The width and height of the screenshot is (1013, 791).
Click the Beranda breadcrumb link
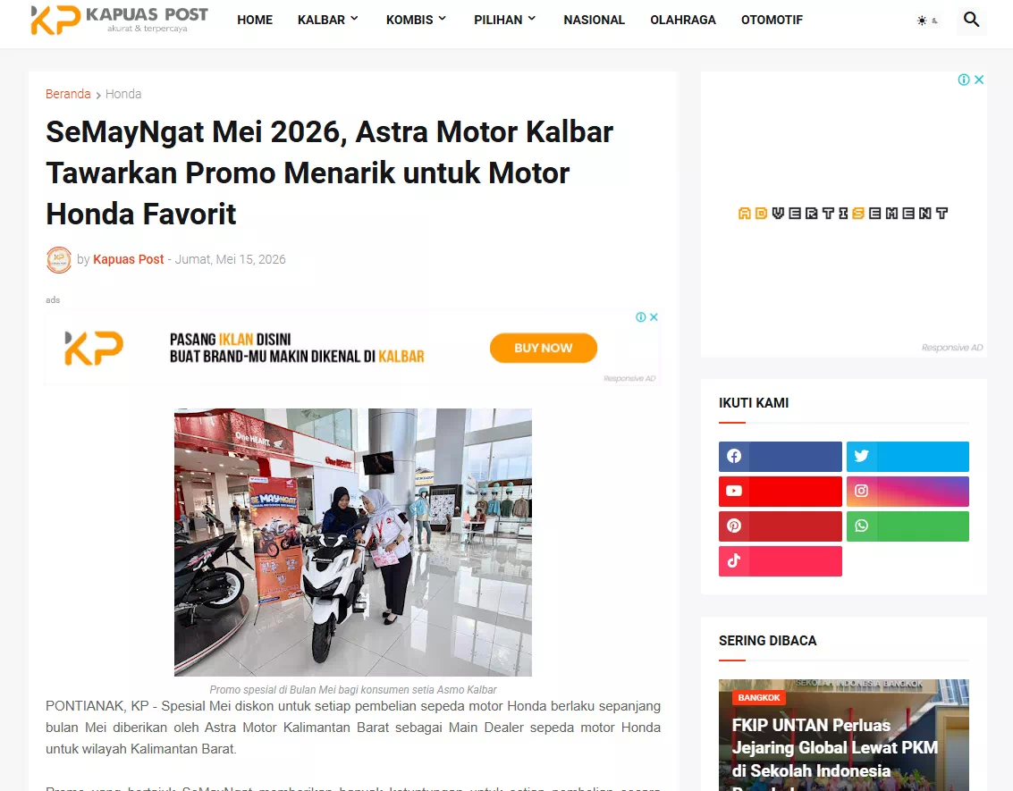(68, 94)
